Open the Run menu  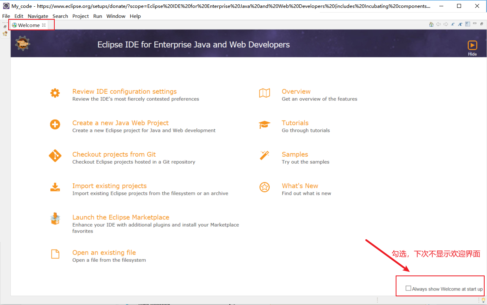point(98,16)
